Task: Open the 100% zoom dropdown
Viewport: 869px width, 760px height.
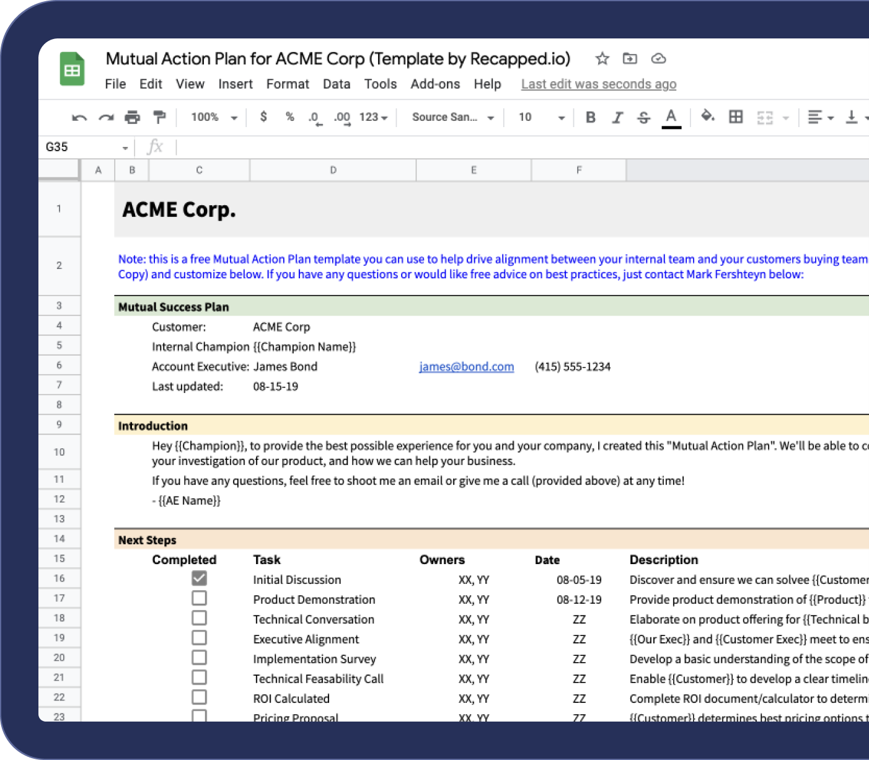Action: 214,117
